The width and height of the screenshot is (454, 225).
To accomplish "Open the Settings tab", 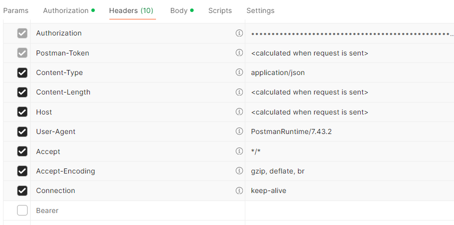I will click(260, 10).
